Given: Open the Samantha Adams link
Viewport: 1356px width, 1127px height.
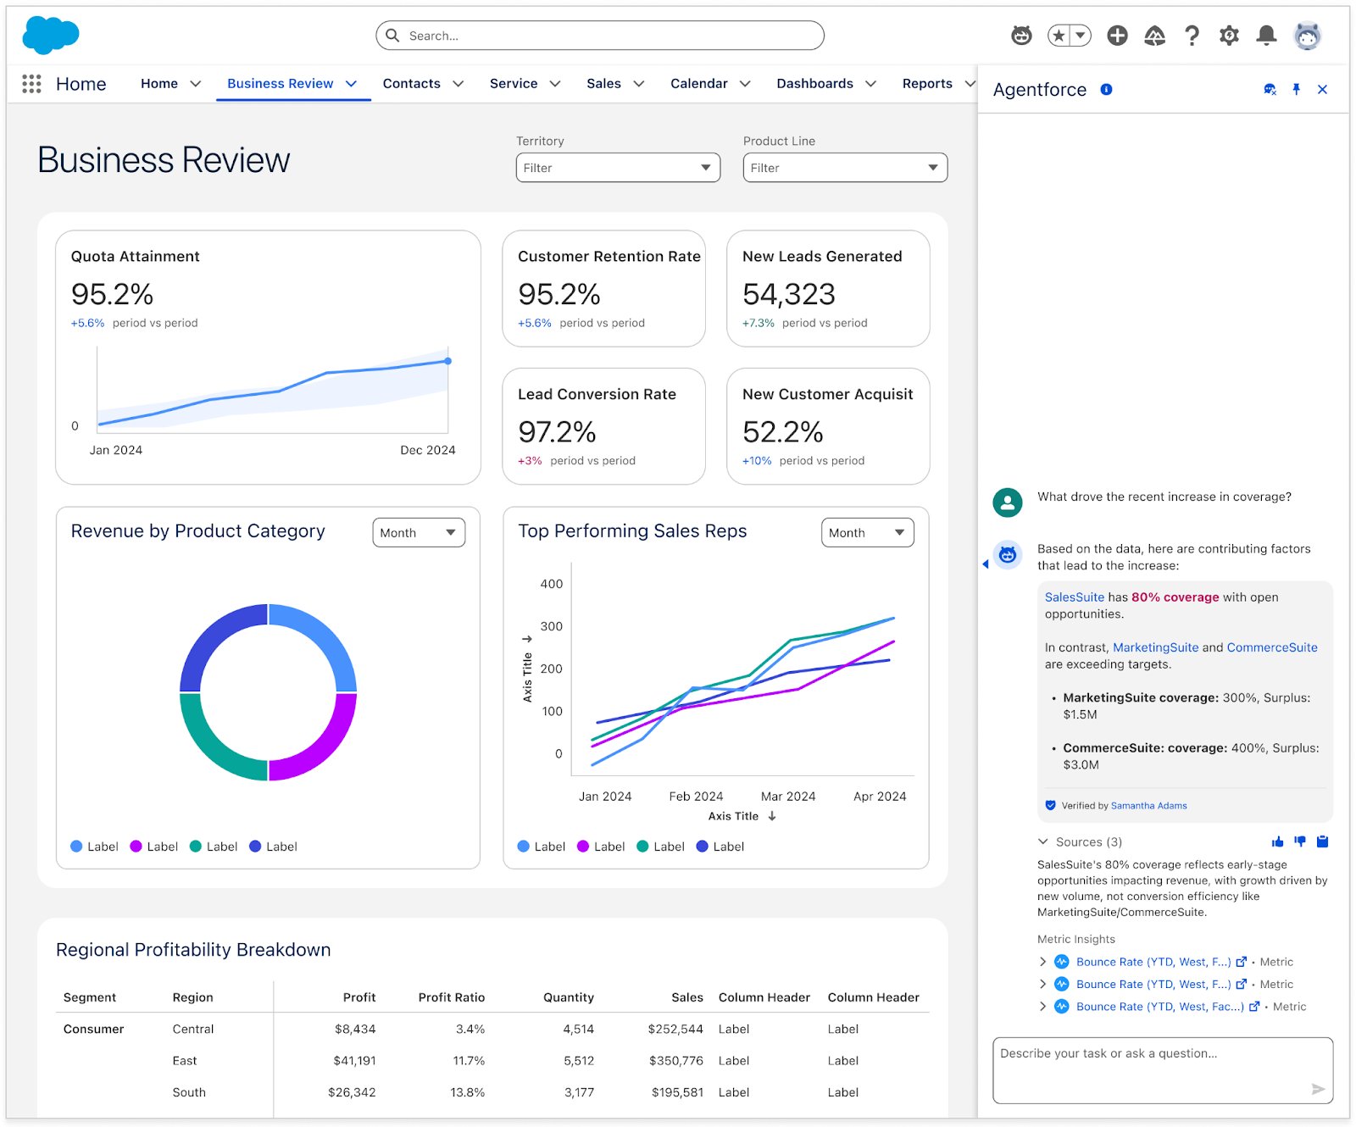Looking at the screenshot, I should point(1148,806).
